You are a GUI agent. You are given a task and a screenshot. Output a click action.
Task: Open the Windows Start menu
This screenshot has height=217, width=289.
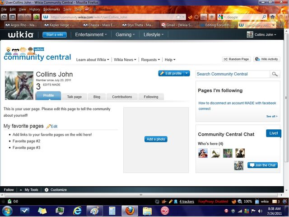click(7, 211)
